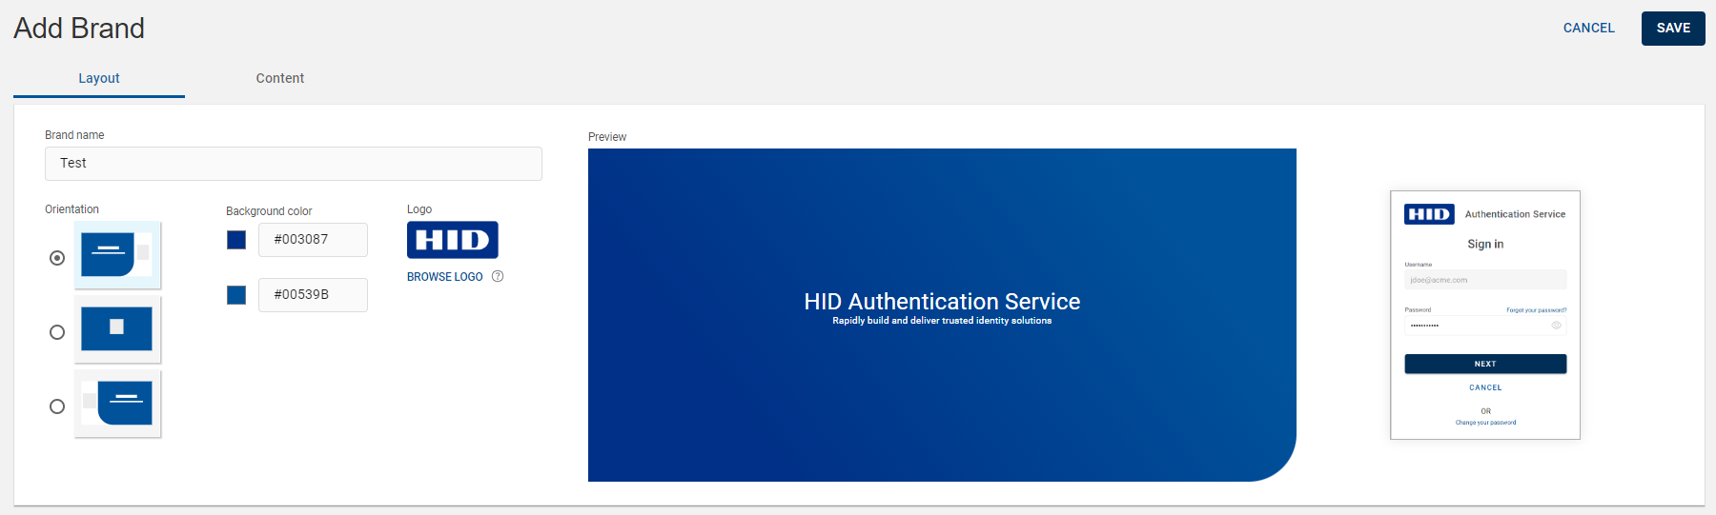Screen dimensions: 1716x515
Task: Choose the second orientation radio button
Action: tap(57, 332)
